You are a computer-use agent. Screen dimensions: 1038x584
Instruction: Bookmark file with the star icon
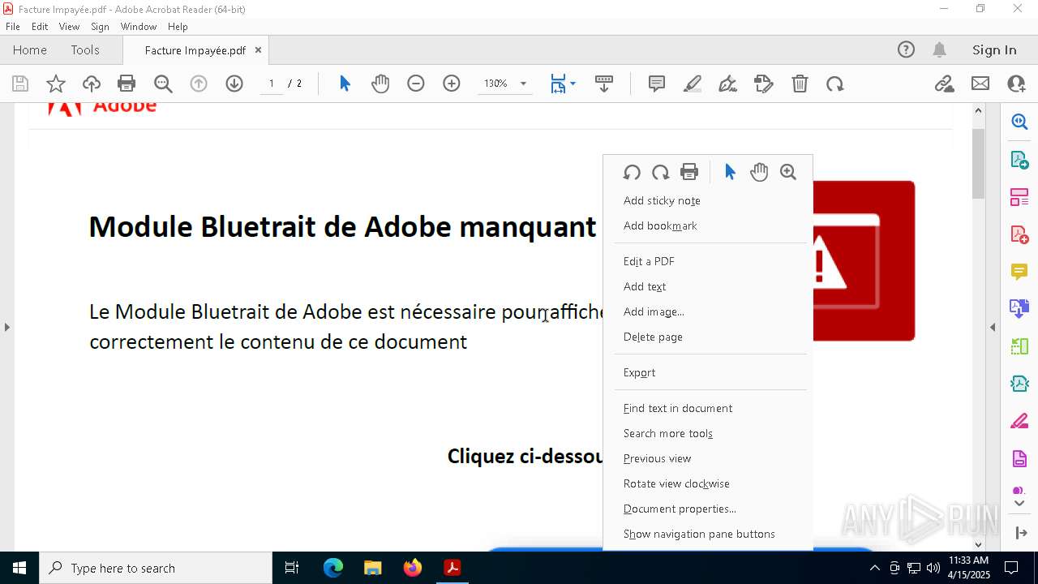pyautogui.click(x=56, y=84)
